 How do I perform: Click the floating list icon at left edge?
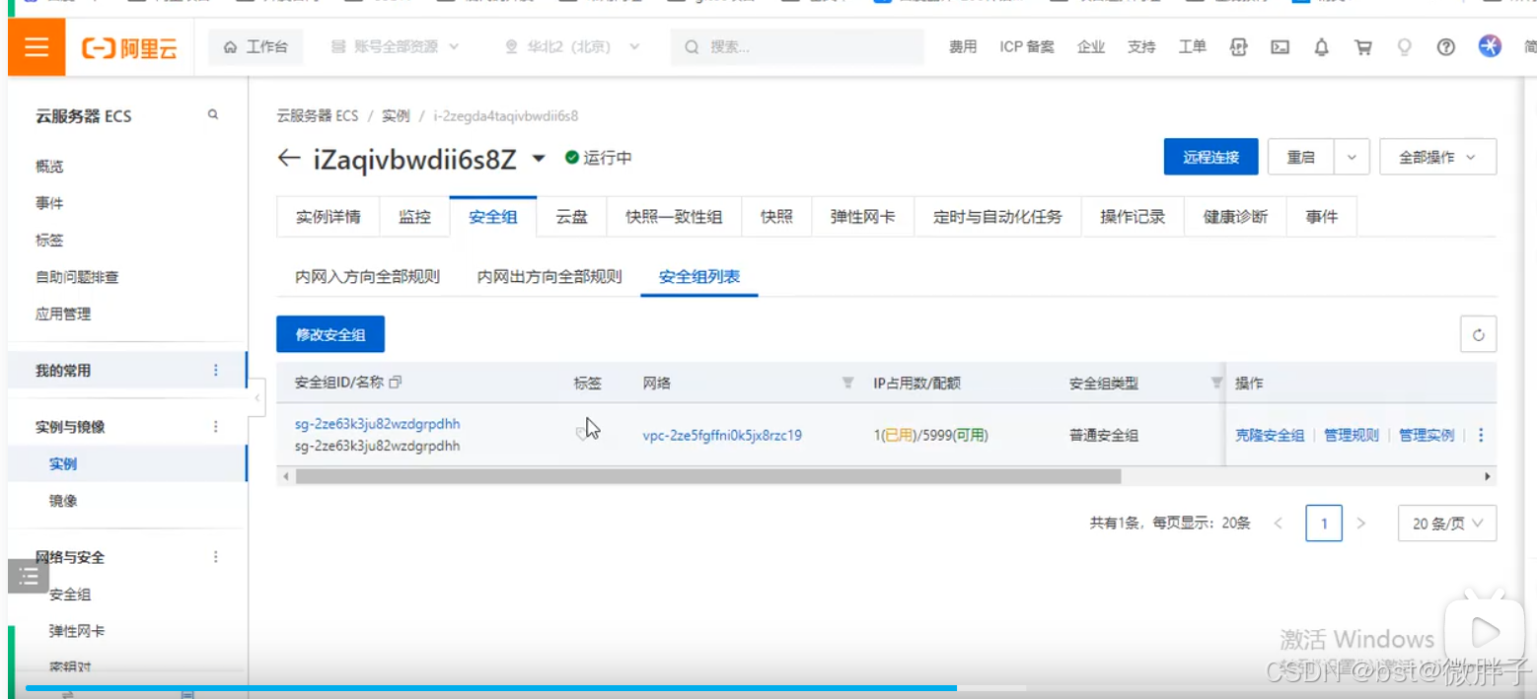tap(29, 576)
